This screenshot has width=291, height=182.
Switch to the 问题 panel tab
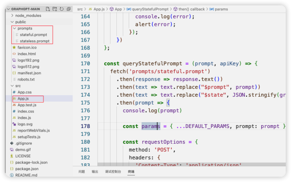(82, 172)
